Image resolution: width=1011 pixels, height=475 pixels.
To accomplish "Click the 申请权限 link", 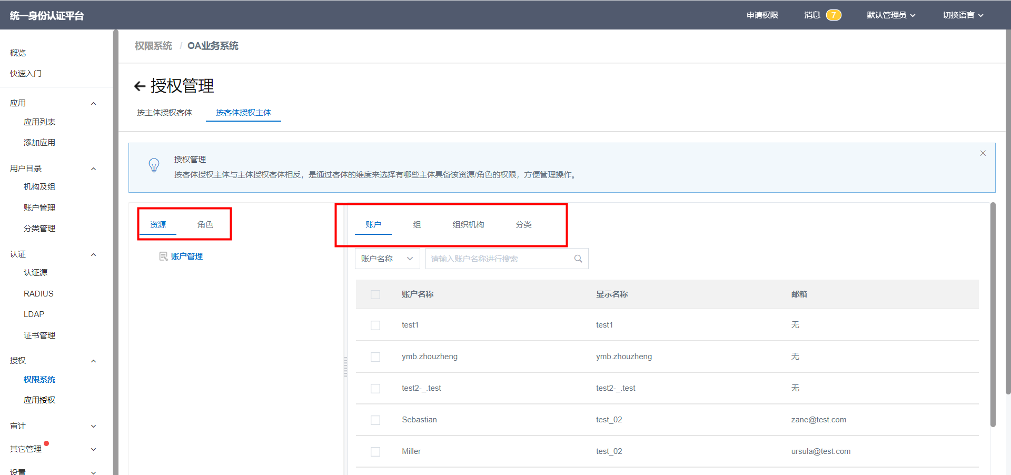I will point(762,15).
